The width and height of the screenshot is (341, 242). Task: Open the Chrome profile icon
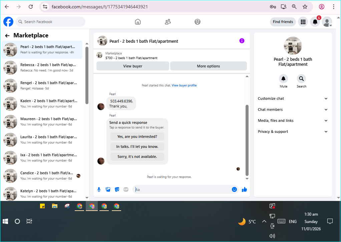[322, 7]
